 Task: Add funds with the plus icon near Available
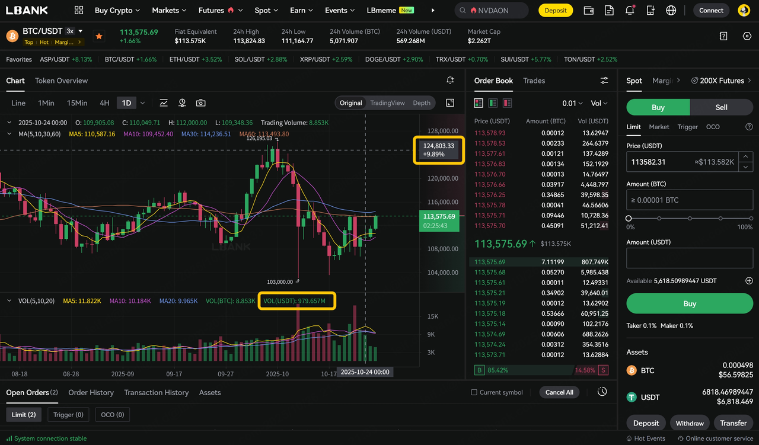coord(749,281)
